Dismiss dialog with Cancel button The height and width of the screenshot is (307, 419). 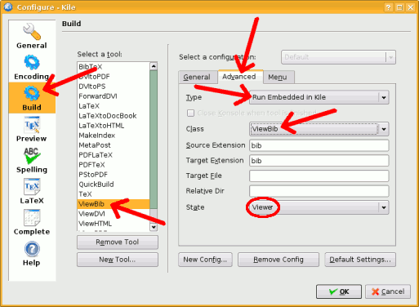point(388,291)
